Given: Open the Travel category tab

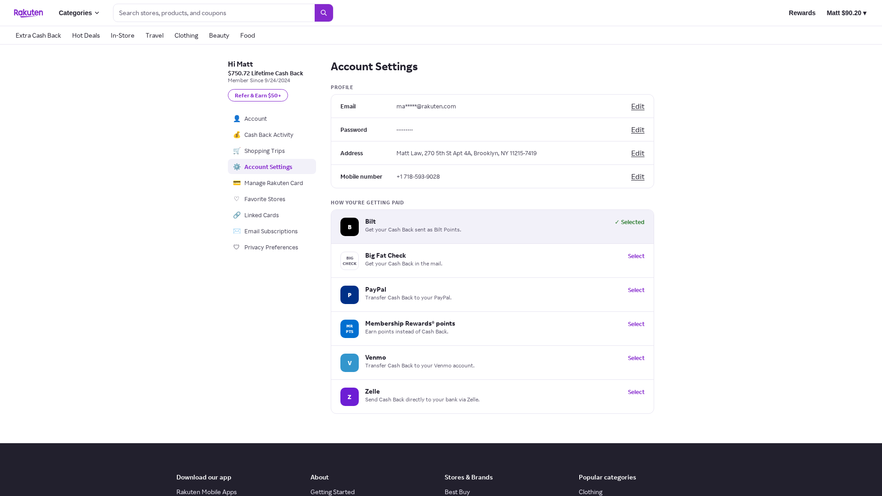Looking at the screenshot, I should [x=154, y=35].
